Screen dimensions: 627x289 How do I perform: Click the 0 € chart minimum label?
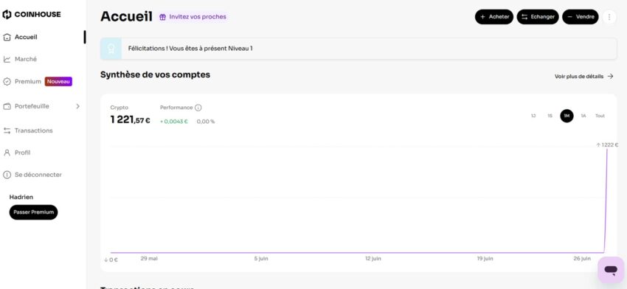(111, 260)
